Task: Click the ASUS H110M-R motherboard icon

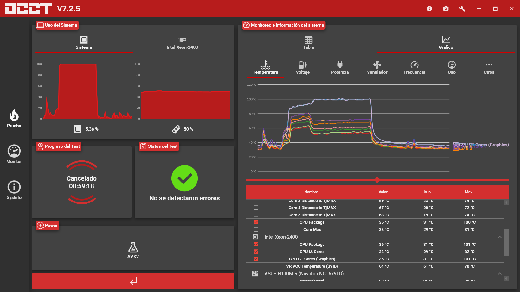Action: click(x=255, y=274)
